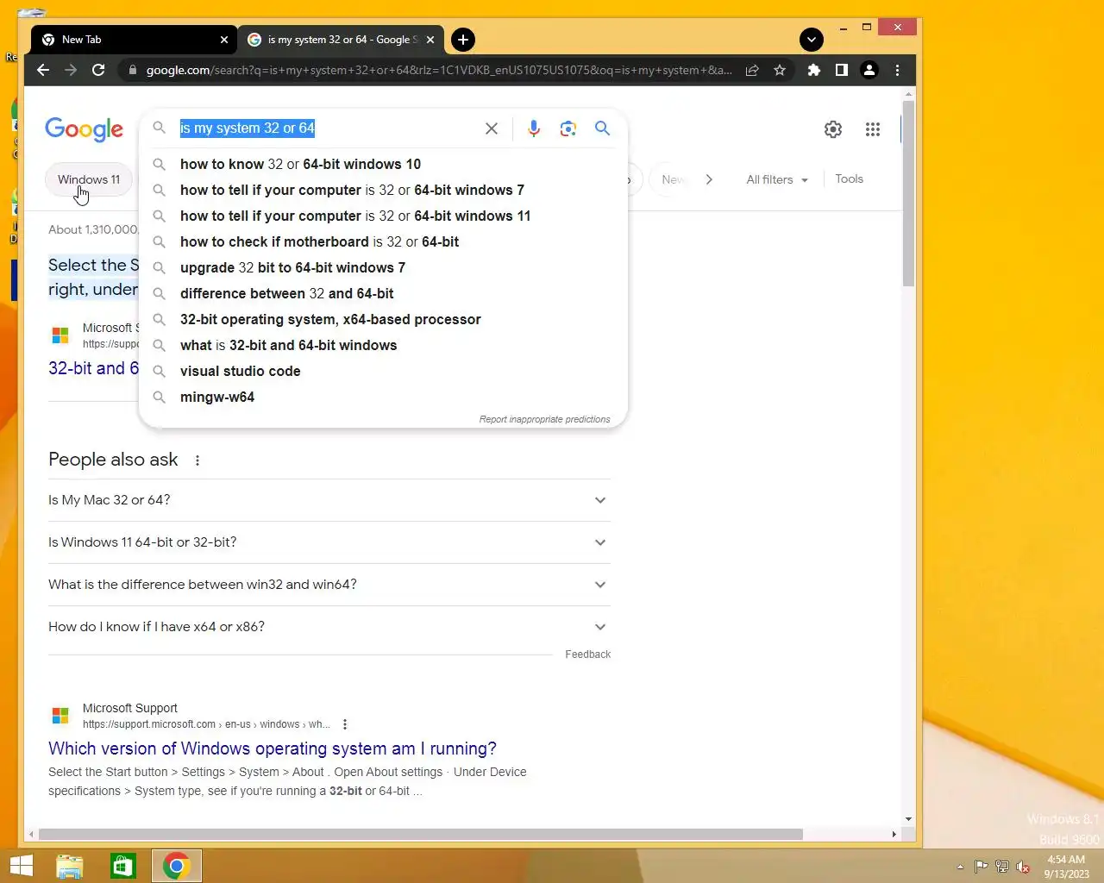Open Chrome three-dot menu
Image resolution: width=1104 pixels, height=883 pixels.
[x=897, y=70]
